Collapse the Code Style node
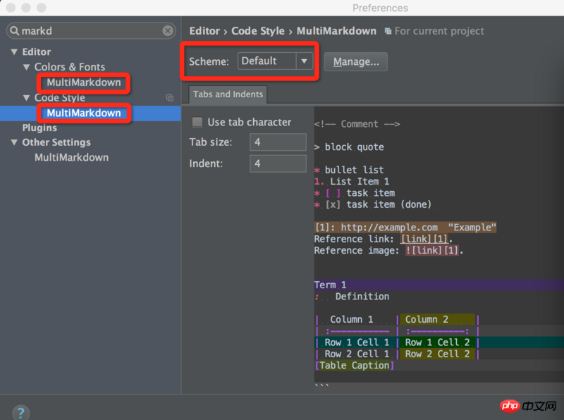Image resolution: width=564 pixels, height=420 pixels. 27,98
